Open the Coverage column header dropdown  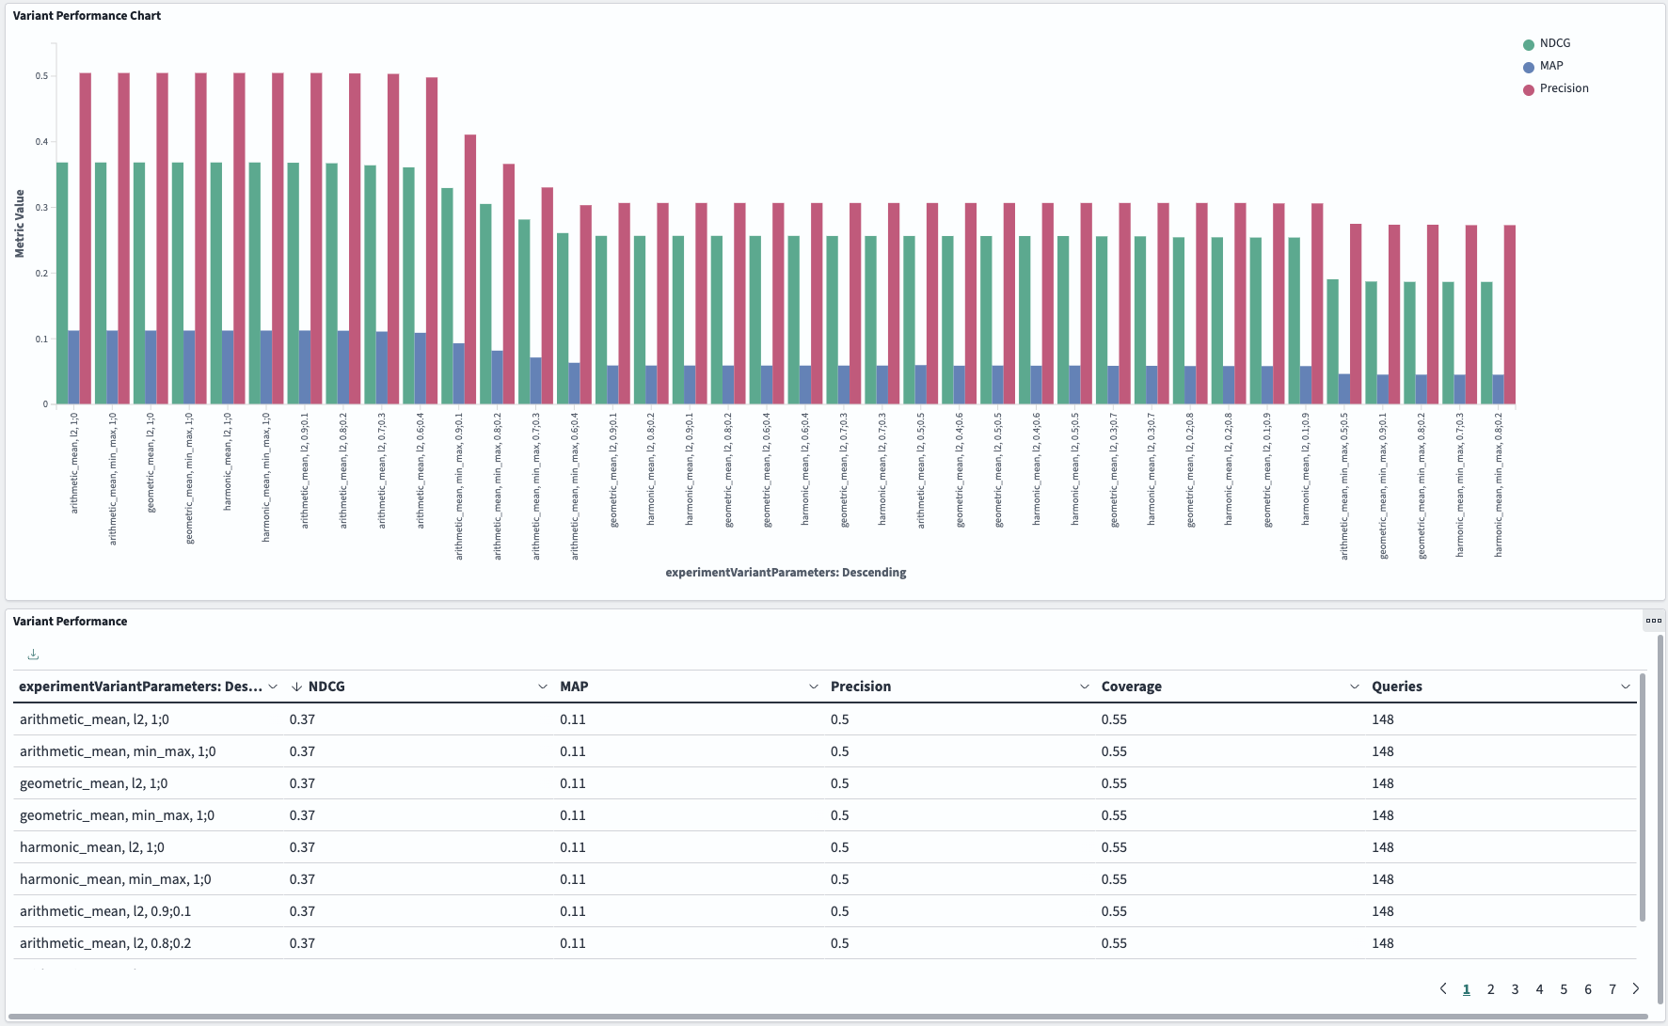click(1354, 687)
